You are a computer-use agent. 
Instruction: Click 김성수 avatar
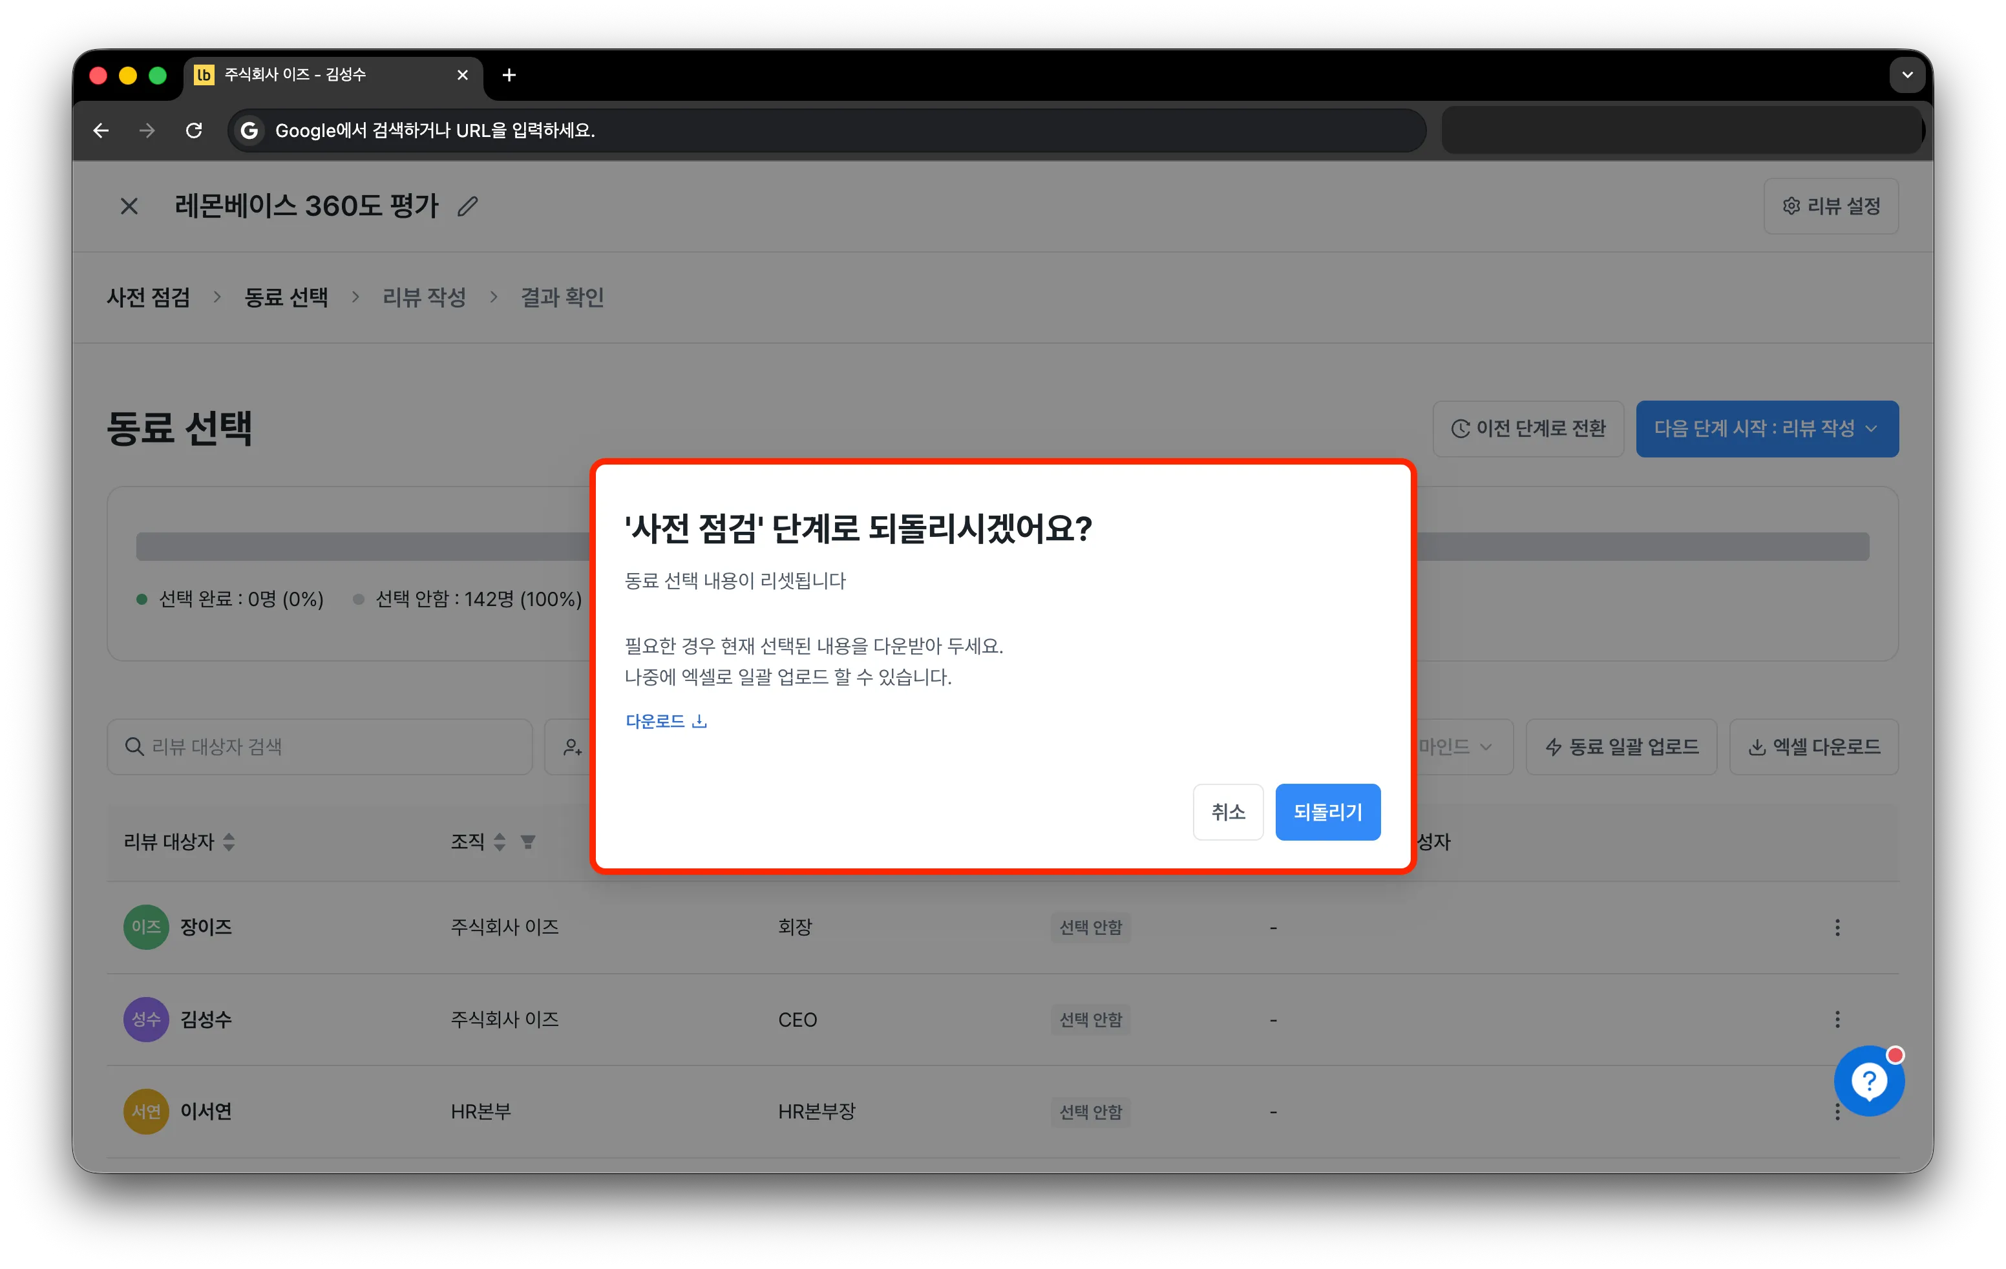tap(146, 1019)
